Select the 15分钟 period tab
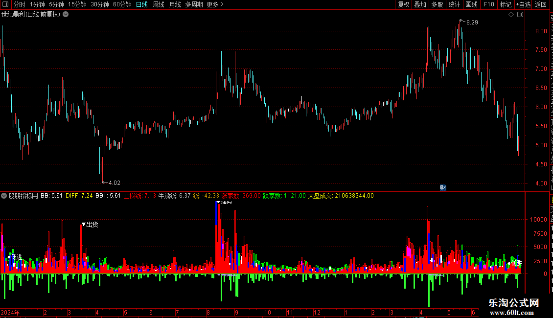Screen dimensions: 553x318 tap(77, 4)
